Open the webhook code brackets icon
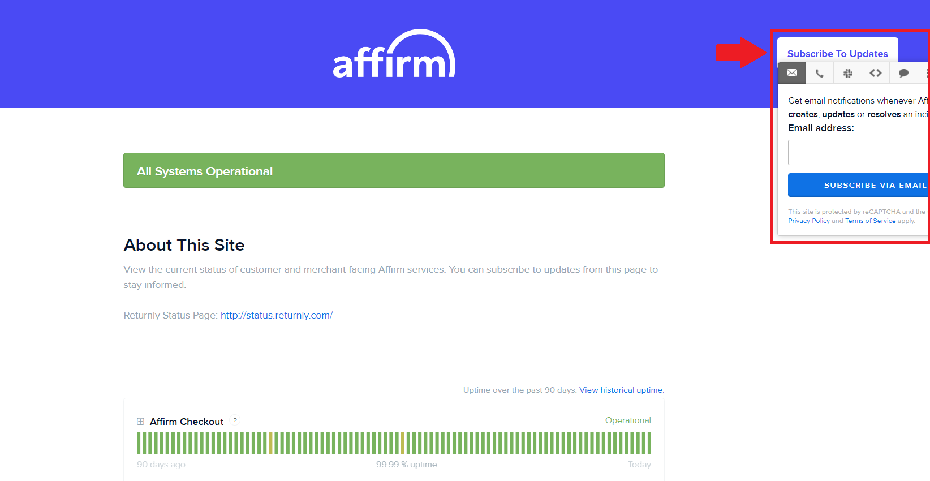 pyautogui.click(x=875, y=73)
